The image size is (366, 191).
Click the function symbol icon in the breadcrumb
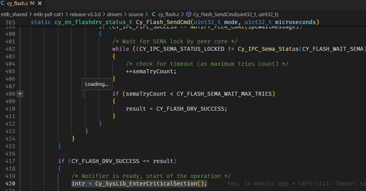189,14
